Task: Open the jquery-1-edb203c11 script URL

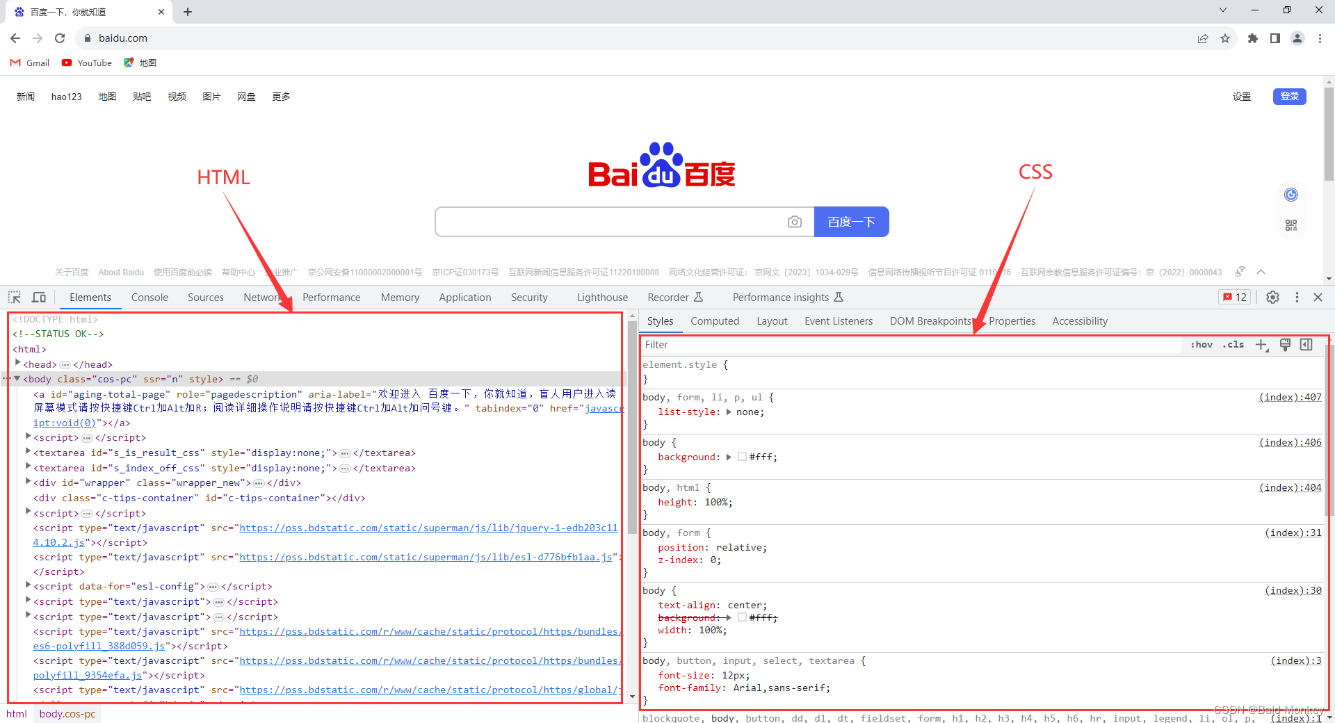Action: pos(428,528)
